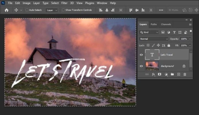
Task: Create a new group folder icon
Action: point(172,74)
